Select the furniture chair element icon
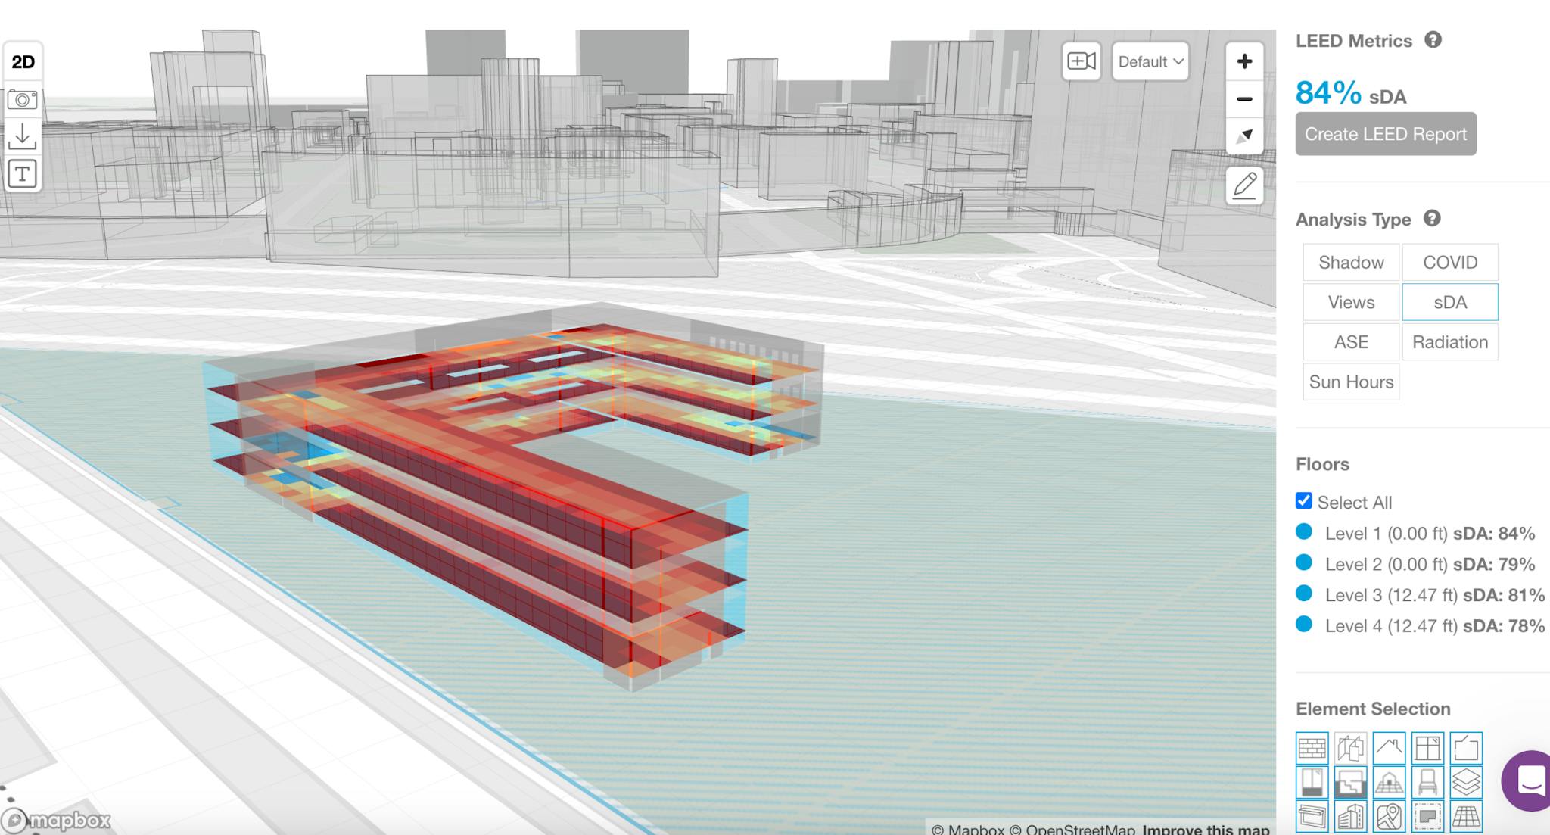Viewport: 1550px width, 835px height. tap(1428, 784)
